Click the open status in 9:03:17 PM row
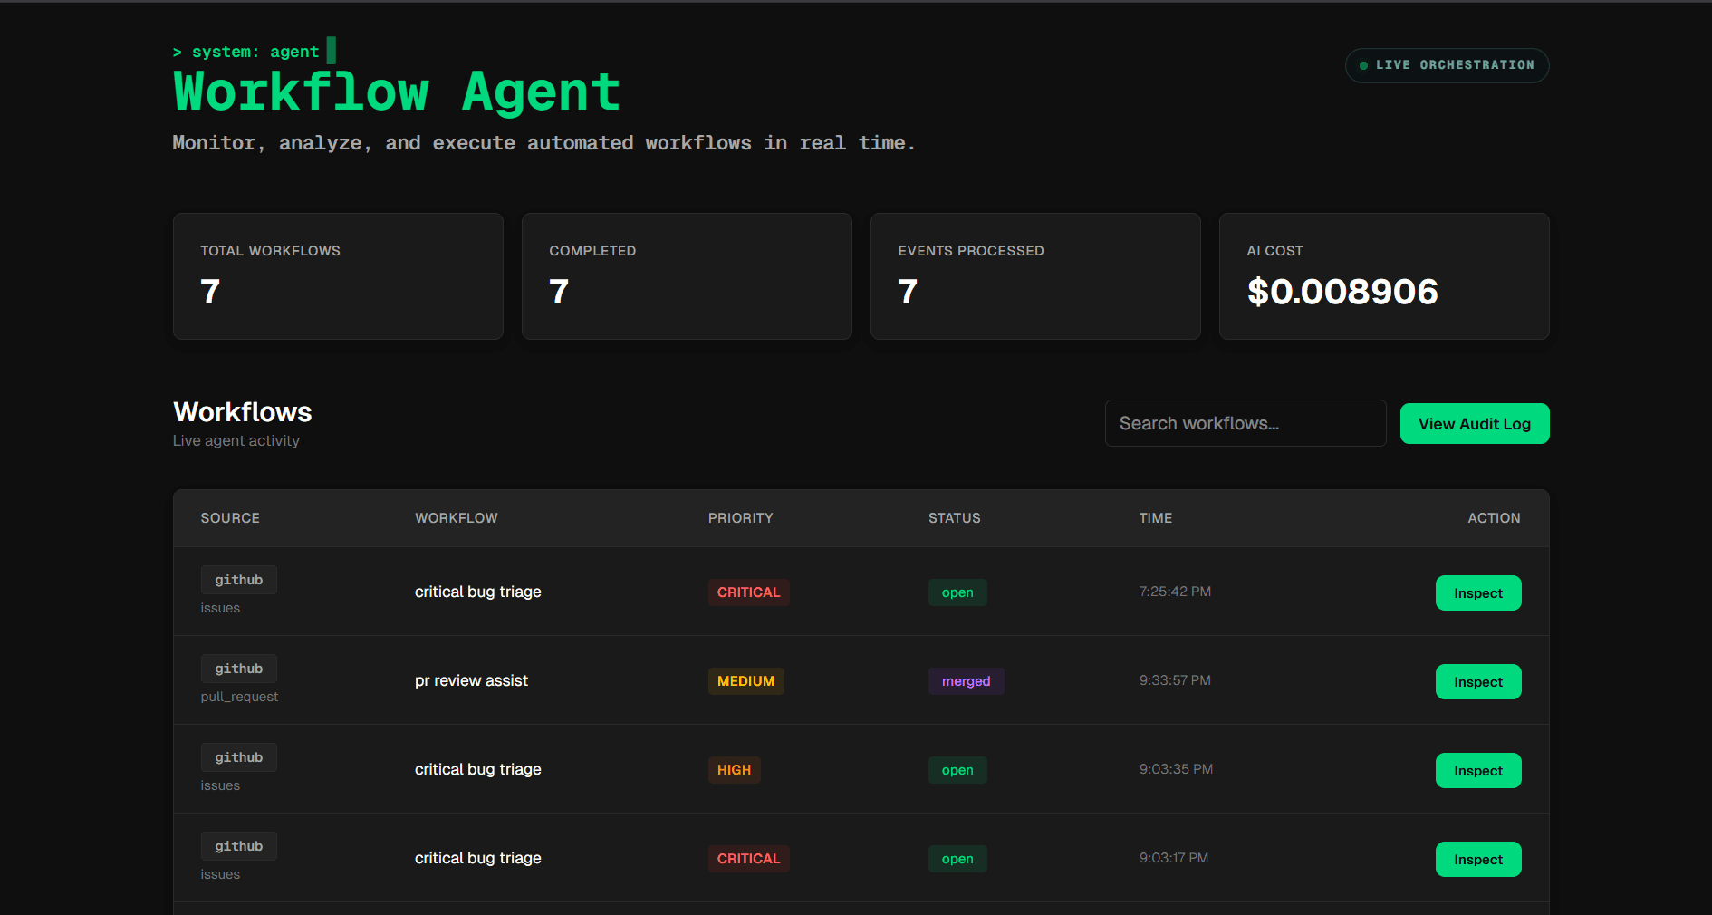The width and height of the screenshot is (1712, 915). tap(957, 859)
